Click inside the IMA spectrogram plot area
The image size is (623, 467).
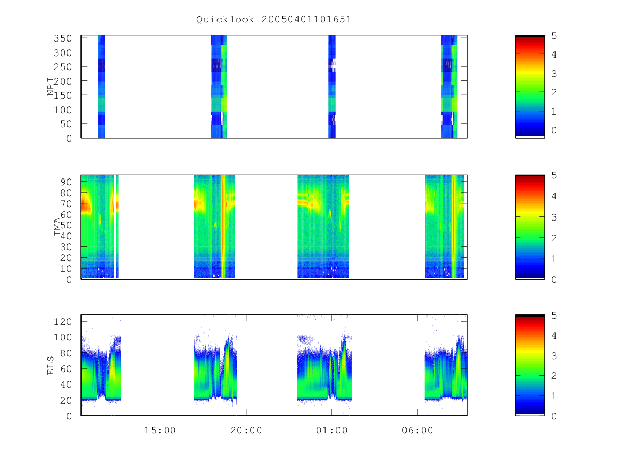(x=274, y=227)
